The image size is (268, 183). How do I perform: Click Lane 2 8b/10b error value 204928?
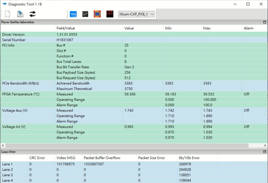point(185,170)
